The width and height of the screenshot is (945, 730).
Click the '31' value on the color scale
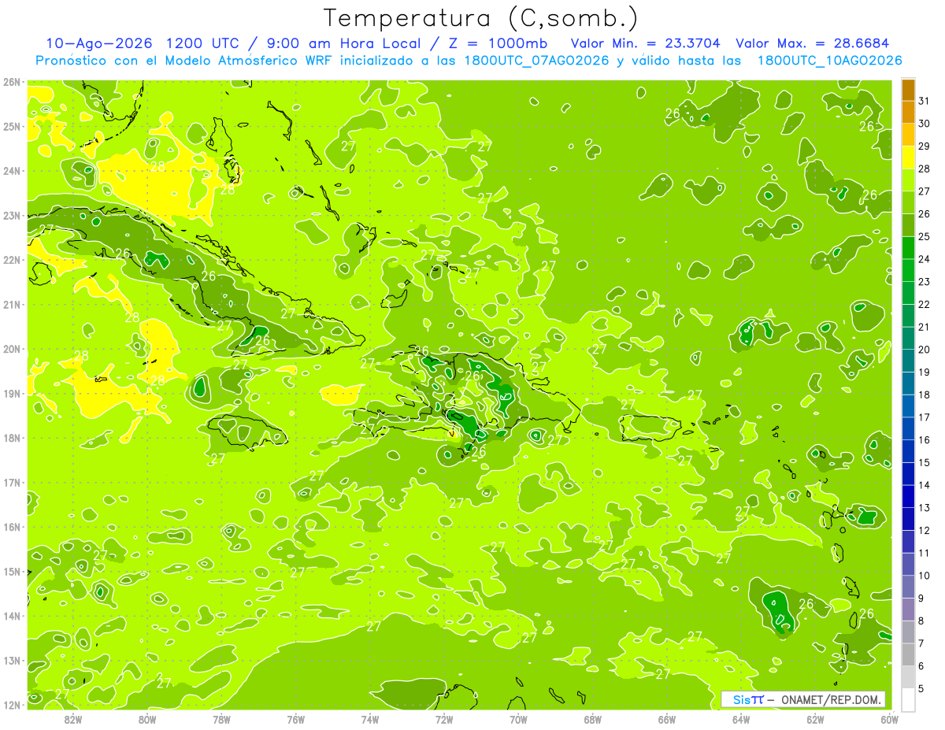coord(925,101)
